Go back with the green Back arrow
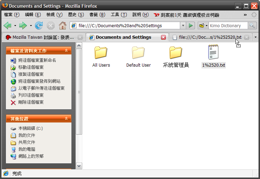 coord(7,25)
